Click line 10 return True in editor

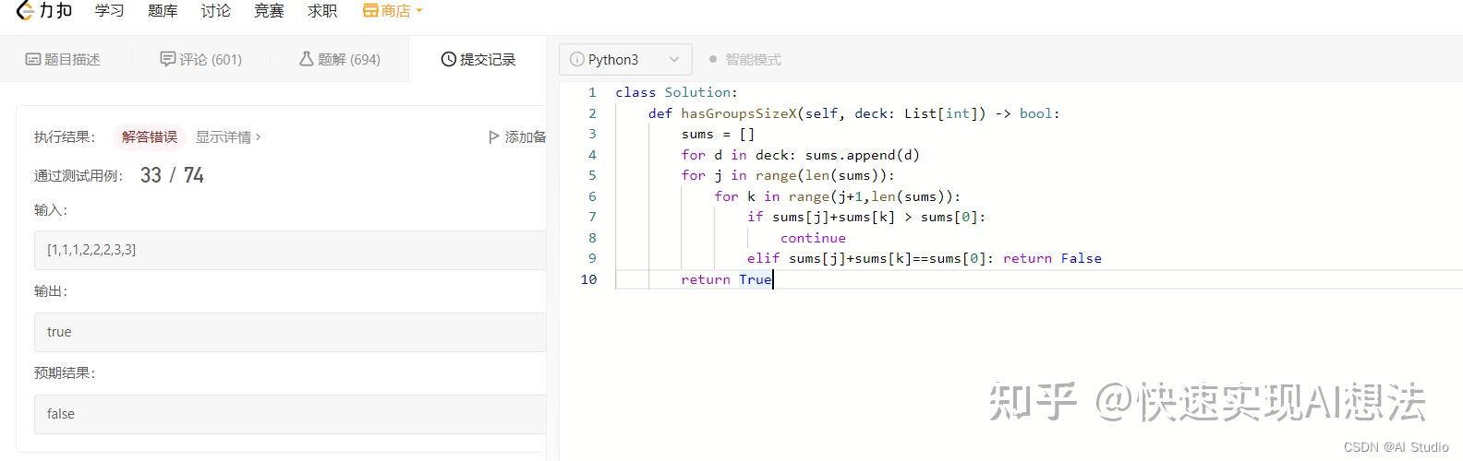726,279
